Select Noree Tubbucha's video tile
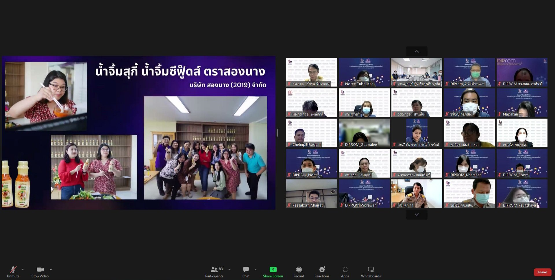Viewport: 555px width, 280px height. click(x=364, y=72)
